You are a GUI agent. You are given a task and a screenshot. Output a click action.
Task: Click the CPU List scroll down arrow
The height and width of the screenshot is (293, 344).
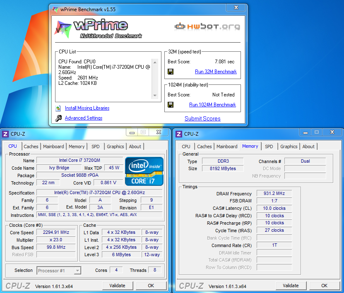[155, 96]
